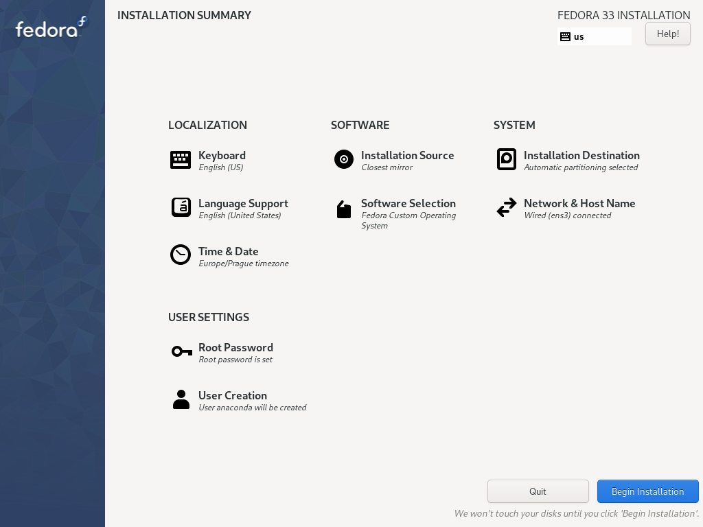Quit the Fedora installer
The image size is (703, 527).
pos(538,491)
